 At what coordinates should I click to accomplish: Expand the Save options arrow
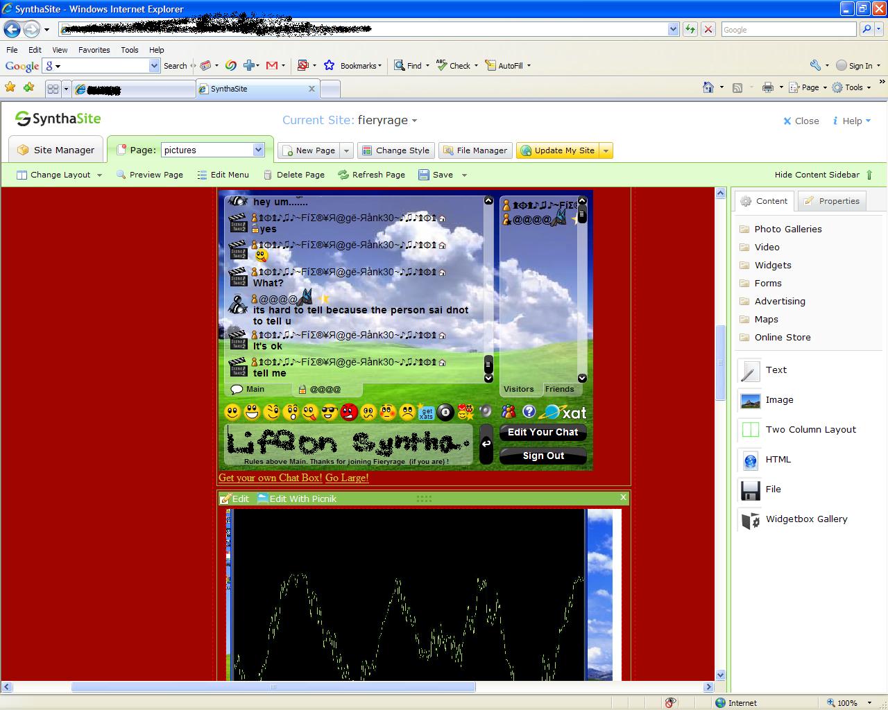464,175
